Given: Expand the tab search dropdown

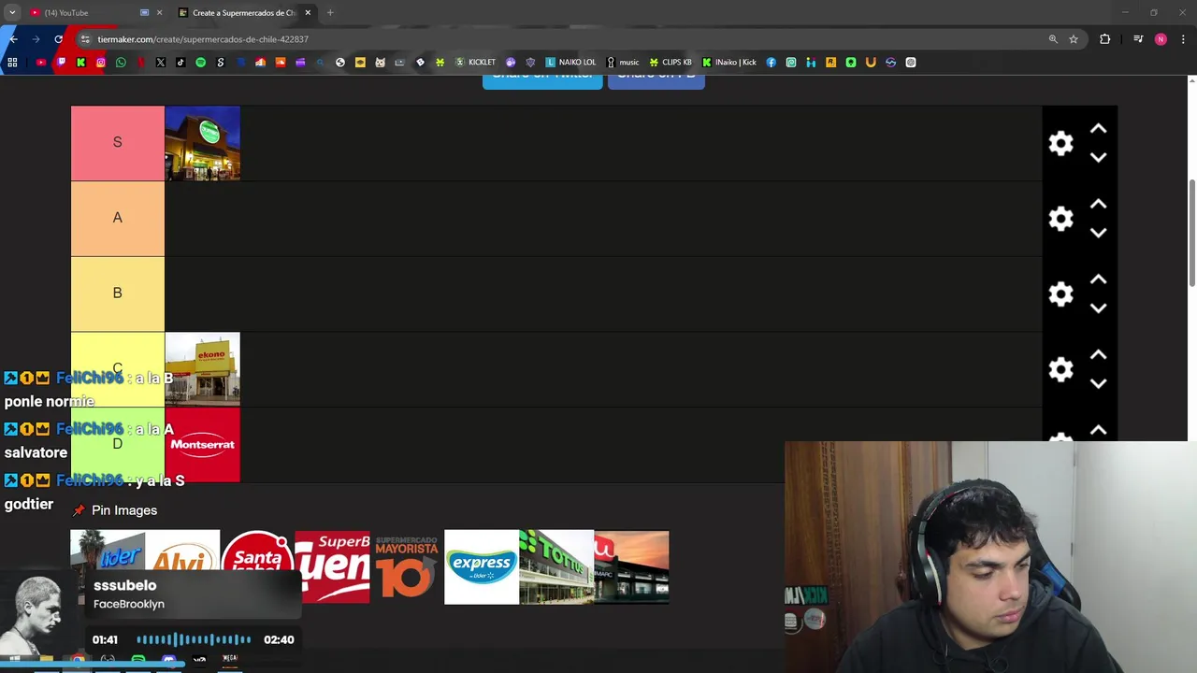Looking at the screenshot, I should tap(12, 13).
